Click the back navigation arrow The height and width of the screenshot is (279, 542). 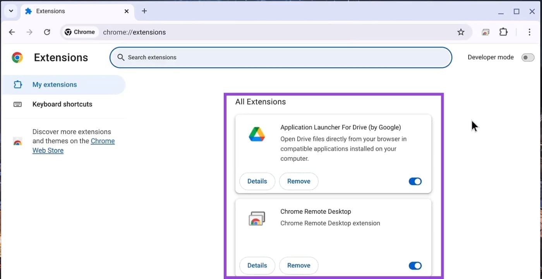coord(12,32)
